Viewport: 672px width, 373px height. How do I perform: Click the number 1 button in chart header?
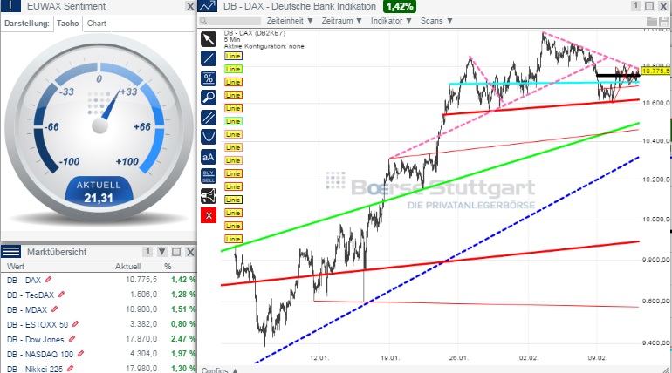pyautogui.click(x=635, y=6)
